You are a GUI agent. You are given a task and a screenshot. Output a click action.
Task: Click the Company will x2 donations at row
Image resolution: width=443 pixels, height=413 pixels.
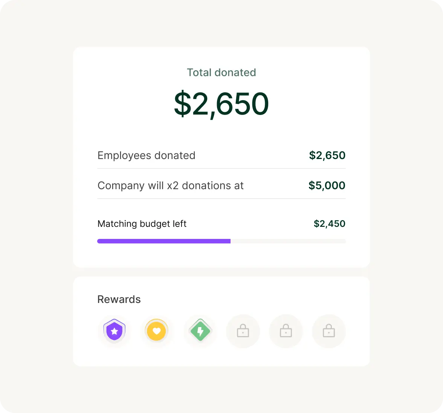coord(221,186)
